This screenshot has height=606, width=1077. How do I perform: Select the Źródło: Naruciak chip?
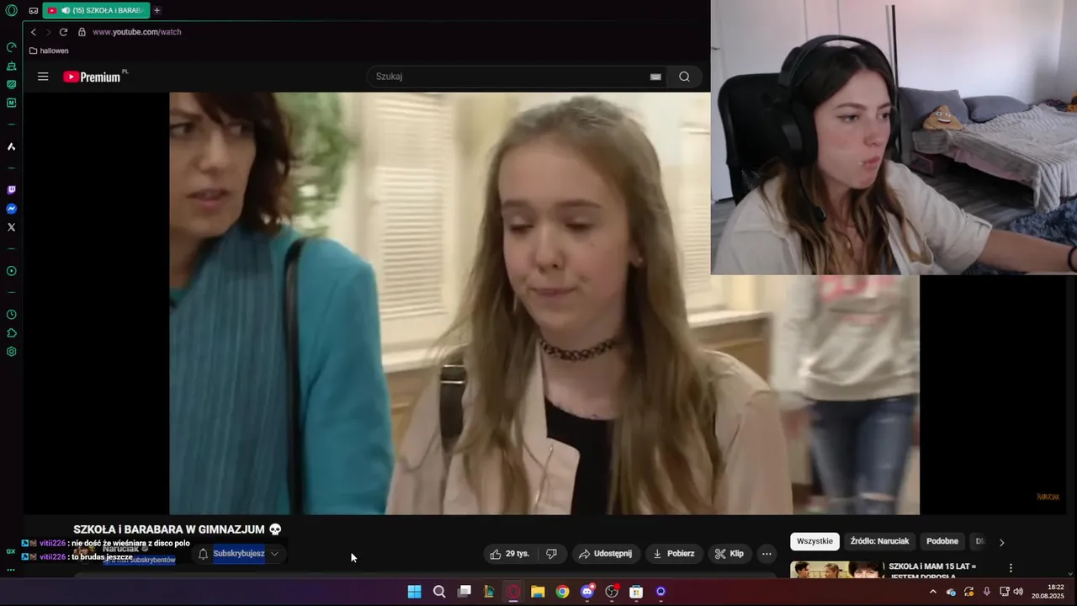click(879, 541)
